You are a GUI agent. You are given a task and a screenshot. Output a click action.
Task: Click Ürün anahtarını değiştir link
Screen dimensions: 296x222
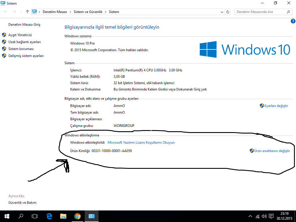click(x=272, y=151)
